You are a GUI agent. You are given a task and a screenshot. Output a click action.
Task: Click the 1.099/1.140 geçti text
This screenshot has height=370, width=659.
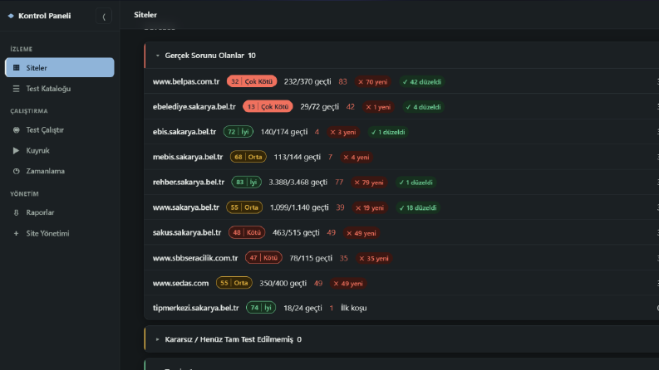[x=299, y=207]
